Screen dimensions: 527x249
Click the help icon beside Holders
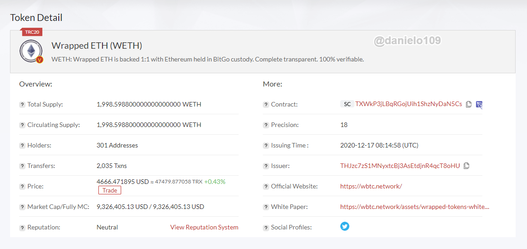22,146
